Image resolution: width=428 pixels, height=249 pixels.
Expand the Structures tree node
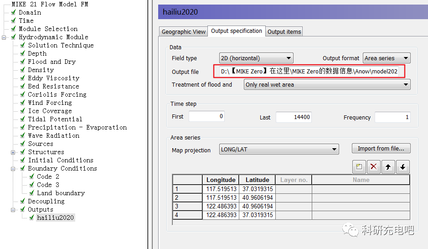pyautogui.click(x=13, y=152)
